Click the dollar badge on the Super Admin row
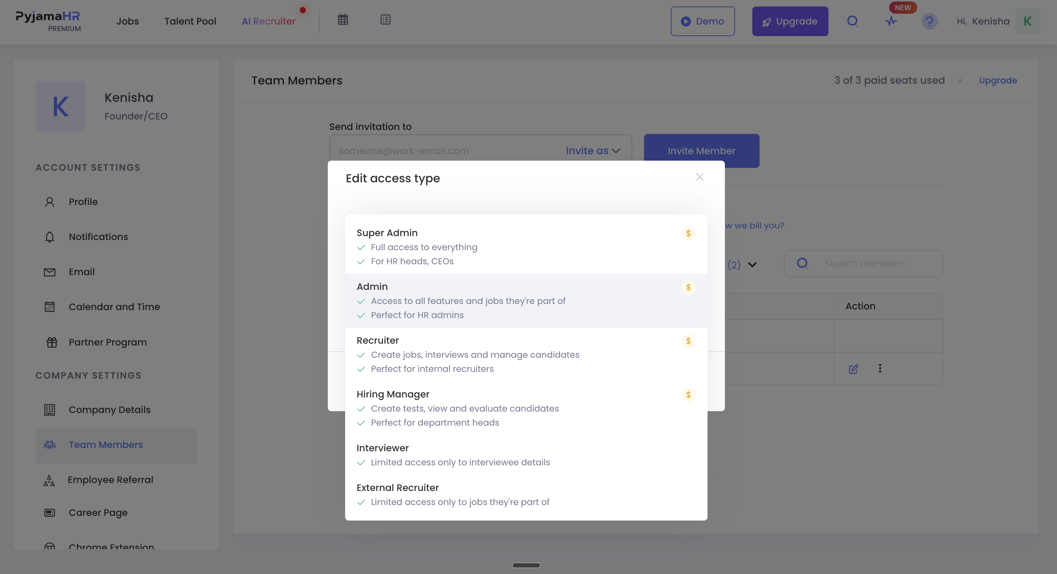The height and width of the screenshot is (574, 1057). [688, 234]
